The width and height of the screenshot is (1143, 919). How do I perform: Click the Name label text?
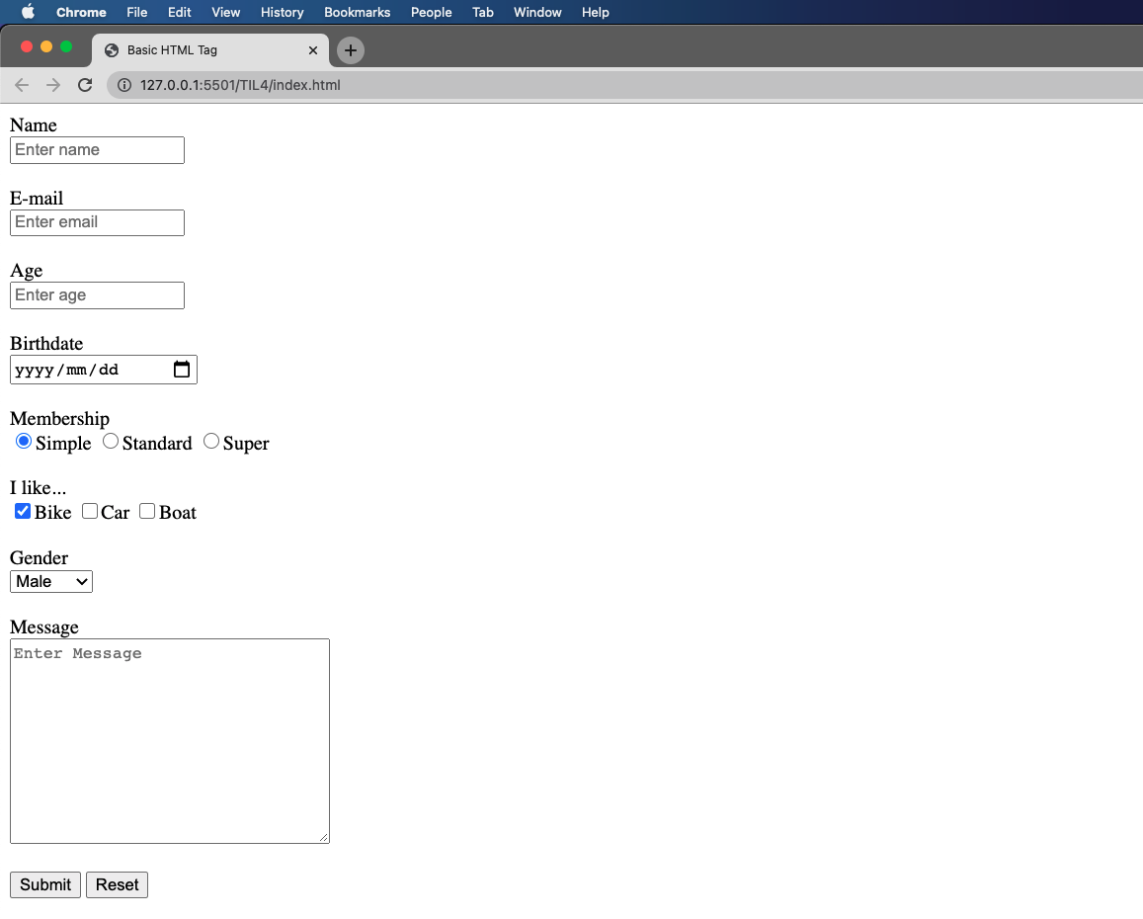tap(34, 125)
